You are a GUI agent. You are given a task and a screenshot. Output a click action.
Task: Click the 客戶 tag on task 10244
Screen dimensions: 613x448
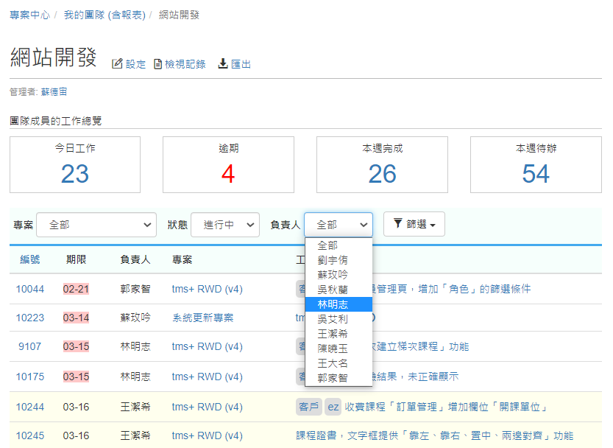(308, 407)
